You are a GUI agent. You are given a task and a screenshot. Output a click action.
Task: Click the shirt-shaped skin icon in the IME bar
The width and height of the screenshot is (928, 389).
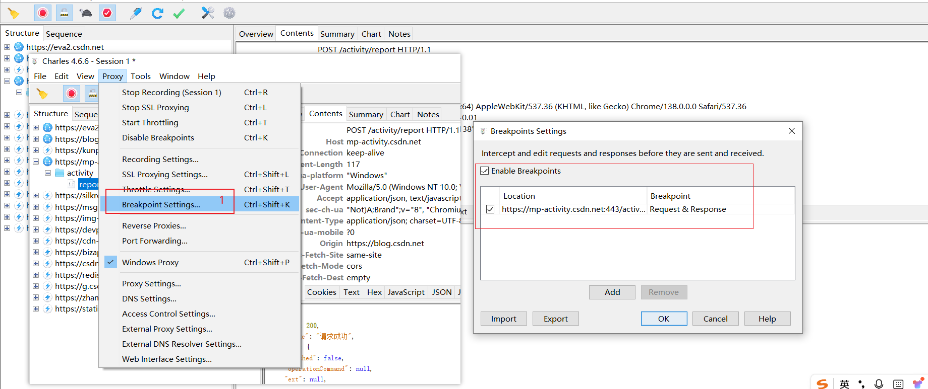pos(918,383)
